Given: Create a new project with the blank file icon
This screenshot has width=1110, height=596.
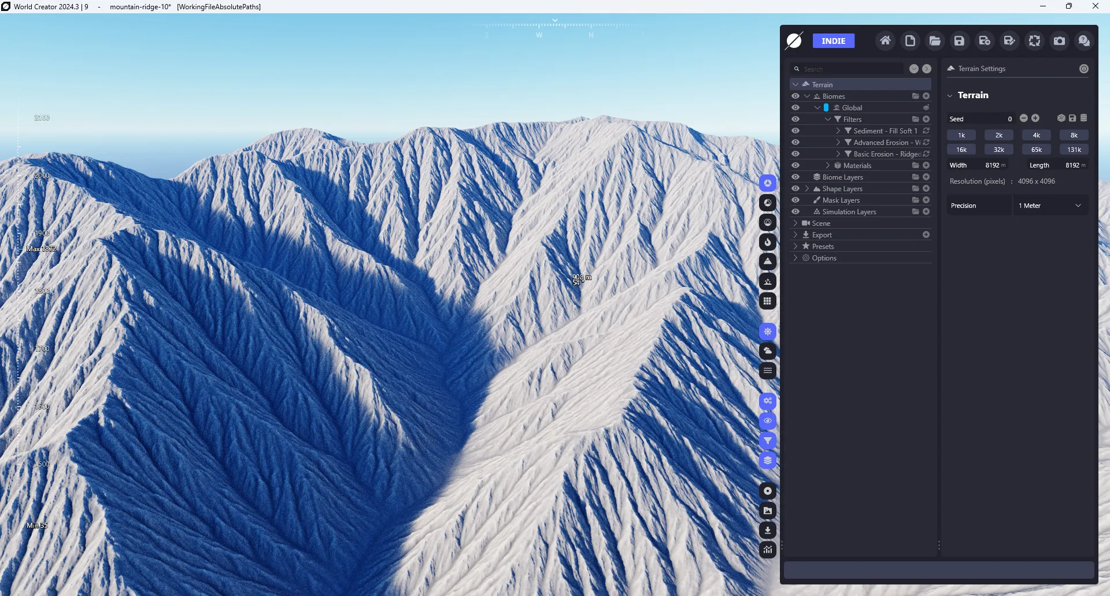Looking at the screenshot, I should pyautogui.click(x=910, y=40).
